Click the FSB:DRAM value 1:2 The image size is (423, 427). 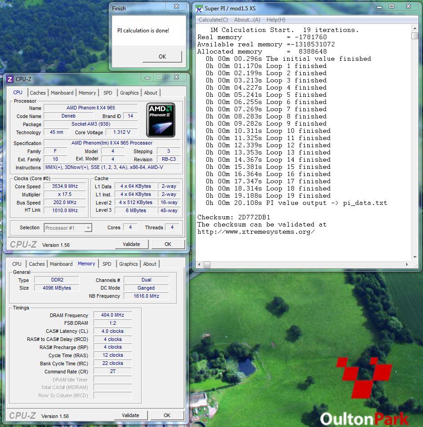click(112, 323)
